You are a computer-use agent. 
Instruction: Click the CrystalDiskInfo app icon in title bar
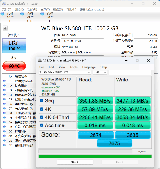(x=4, y=4)
